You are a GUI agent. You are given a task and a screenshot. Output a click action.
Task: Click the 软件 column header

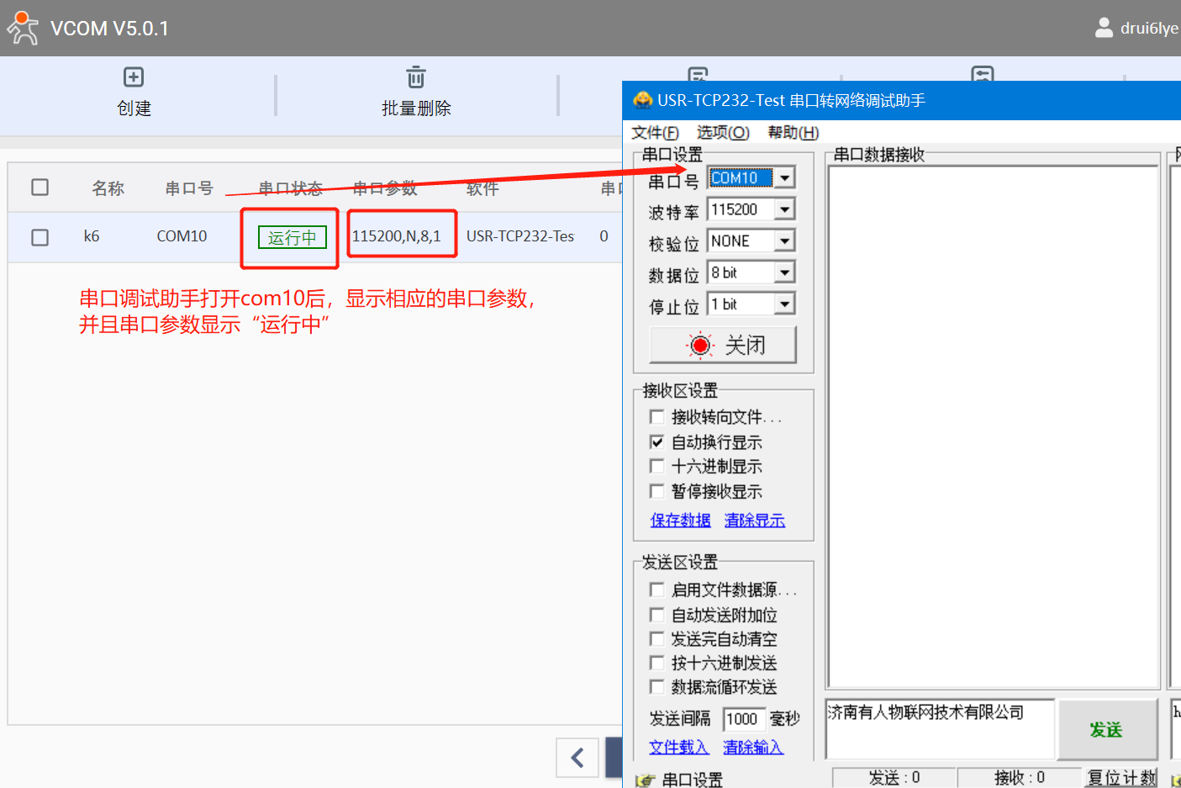(482, 188)
